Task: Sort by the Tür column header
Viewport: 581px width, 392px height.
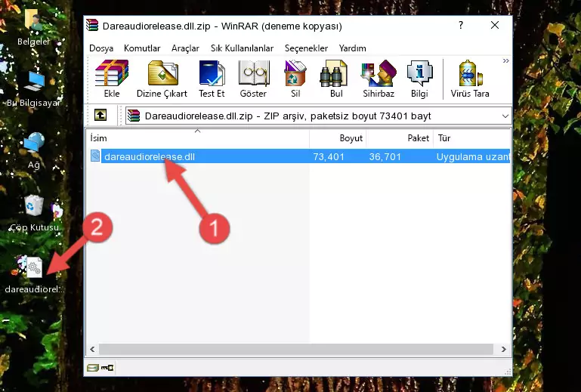Action: pos(472,137)
